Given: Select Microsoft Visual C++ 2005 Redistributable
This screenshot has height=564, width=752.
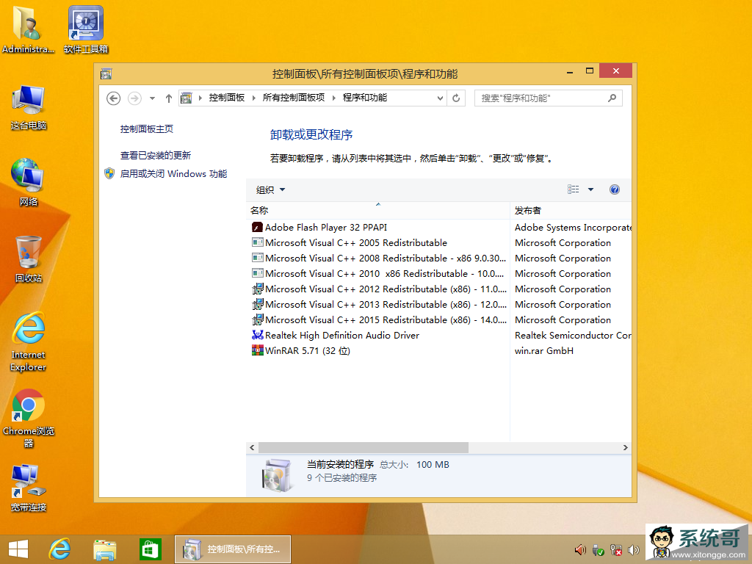Looking at the screenshot, I should [x=356, y=242].
